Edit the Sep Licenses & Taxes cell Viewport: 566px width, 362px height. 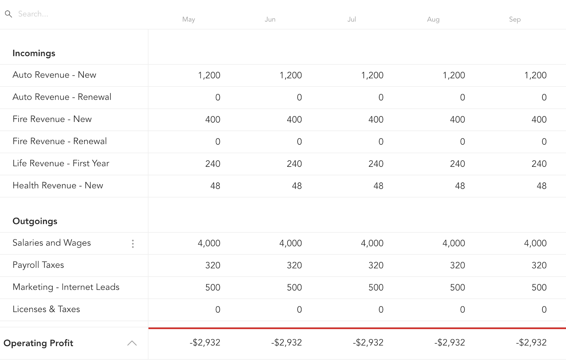[544, 310]
